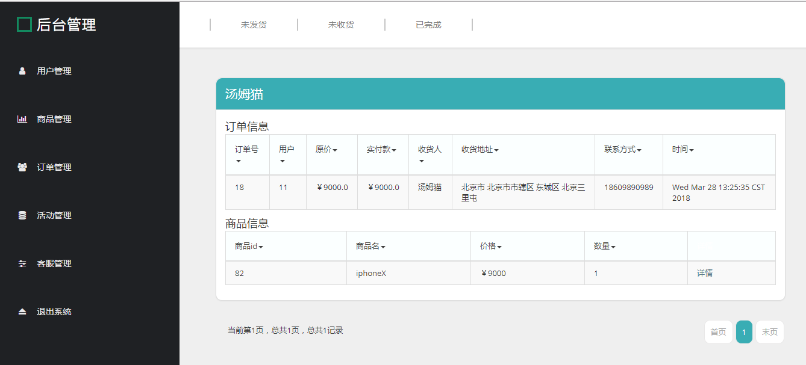Screen dimensions: 806x365
Task: Click the user icon beside 用户管理
Action: click(x=22, y=71)
